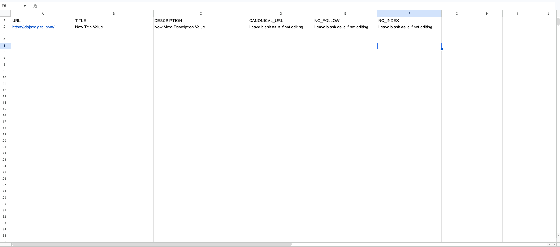560x247 pixels.
Task: Click the horizontal scroll left arrow
Action: tap(549, 245)
